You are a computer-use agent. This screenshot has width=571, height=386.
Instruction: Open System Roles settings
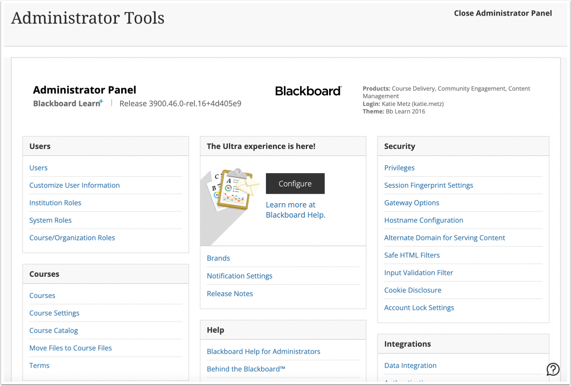50,220
